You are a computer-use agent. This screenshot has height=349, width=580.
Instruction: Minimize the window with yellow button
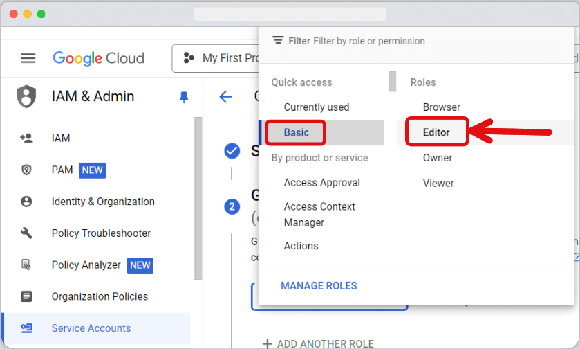[x=28, y=14]
